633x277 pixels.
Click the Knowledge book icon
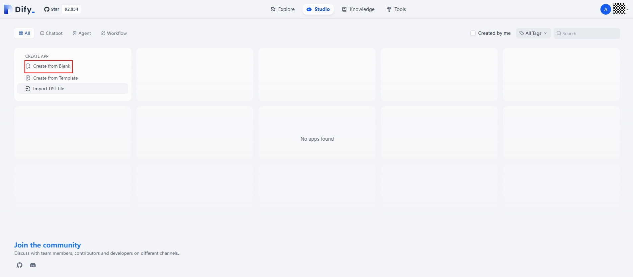[344, 9]
